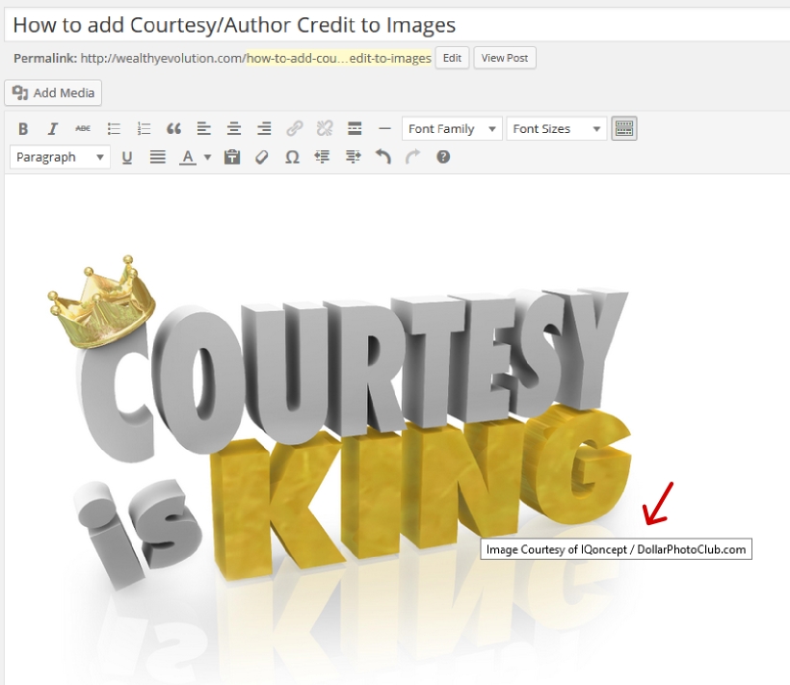
Task: Click the View Post button
Action: click(504, 58)
